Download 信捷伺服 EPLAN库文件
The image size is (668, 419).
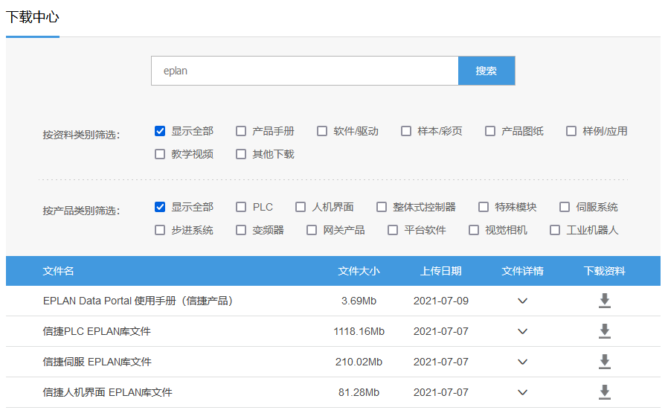(605, 362)
